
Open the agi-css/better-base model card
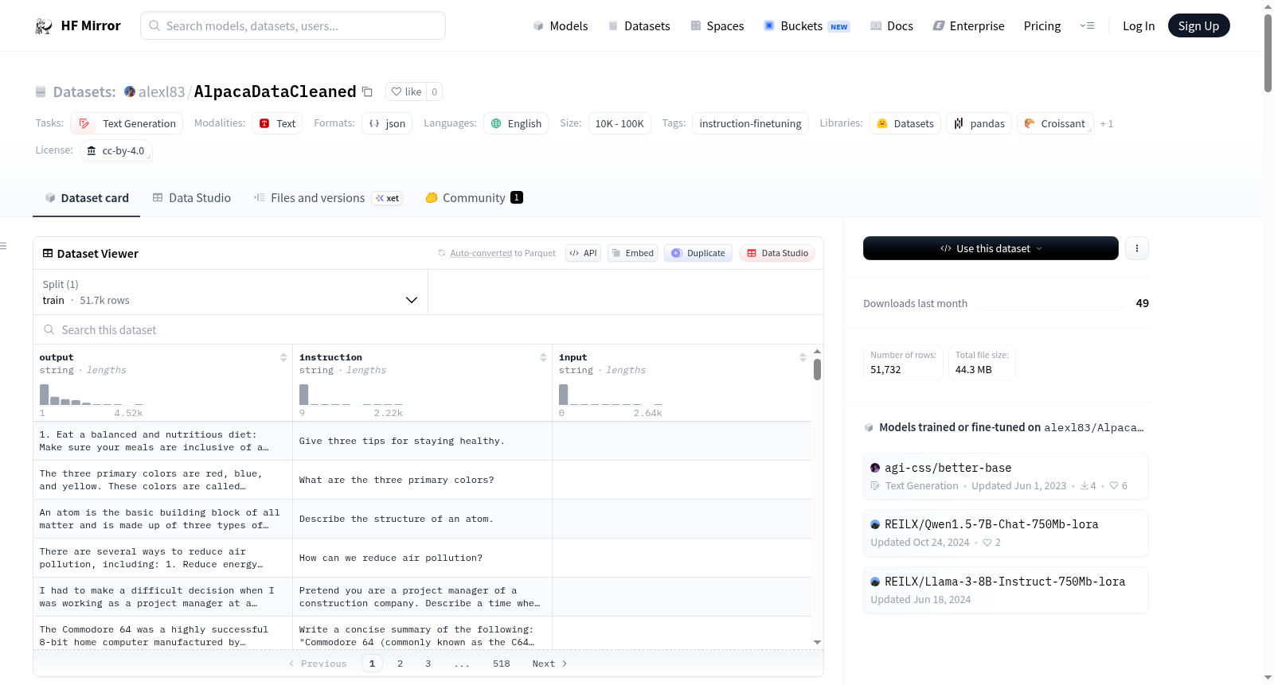point(1006,476)
